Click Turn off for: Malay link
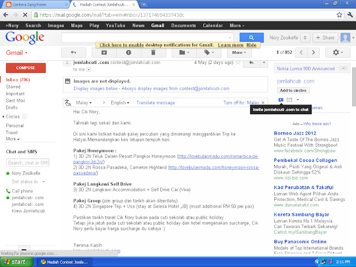 pyautogui.click(x=241, y=103)
